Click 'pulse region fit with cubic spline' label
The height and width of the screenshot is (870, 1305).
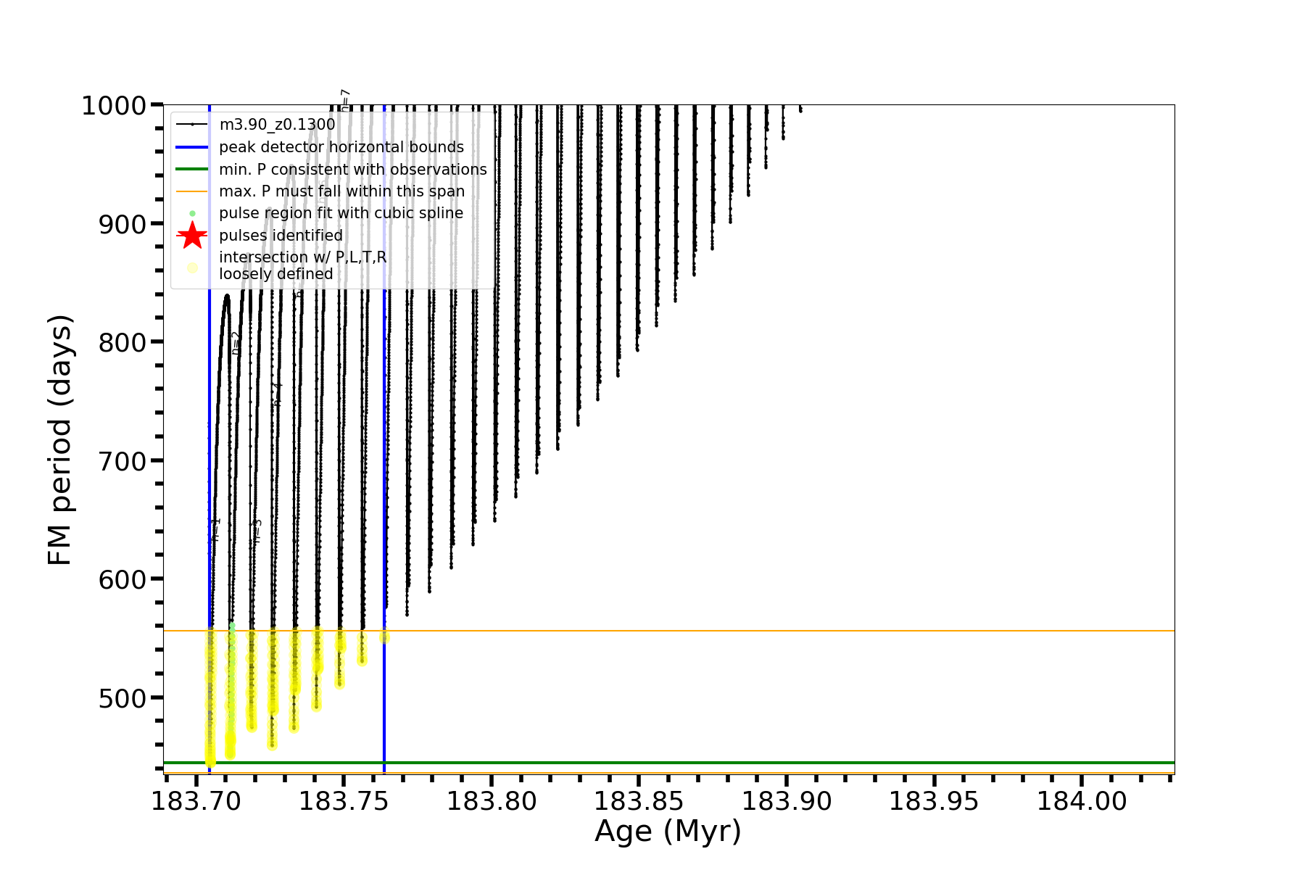[341, 213]
